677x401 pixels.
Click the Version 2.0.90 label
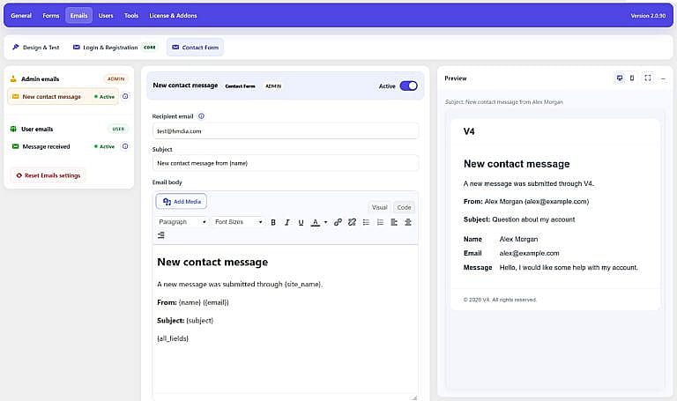pyautogui.click(x=648, y=16)
